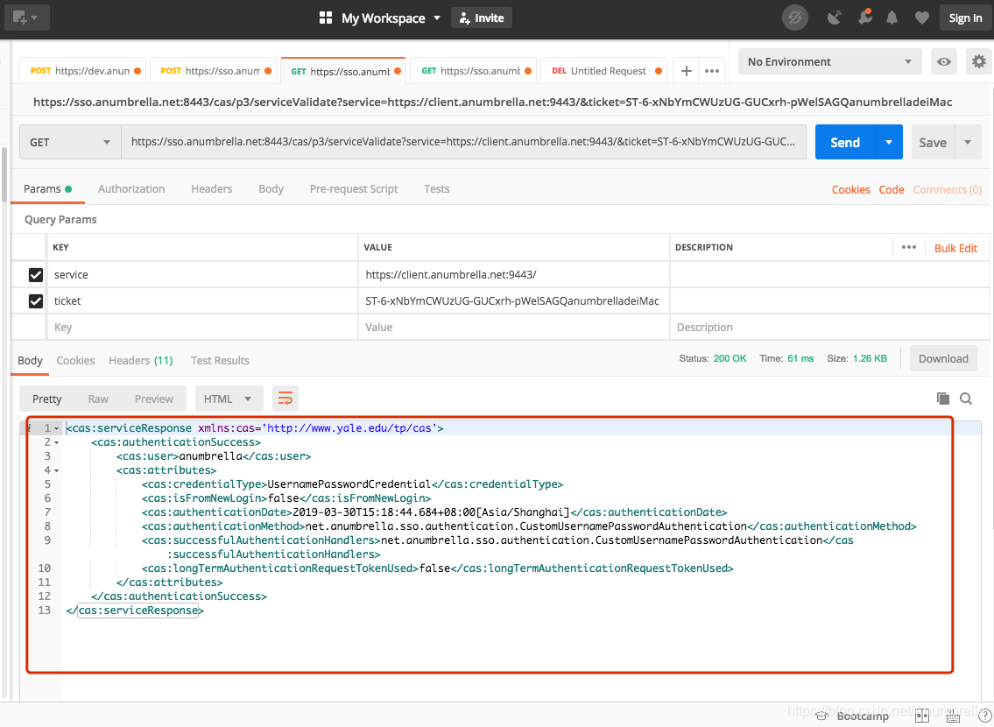Collapse cas:authenticationSuccess at line 2 fold arrow

pyautogui.click(x=56, y=442)
